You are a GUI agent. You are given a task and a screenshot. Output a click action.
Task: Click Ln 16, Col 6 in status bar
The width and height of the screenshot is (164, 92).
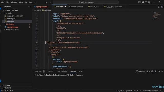[x=120, y=91]
